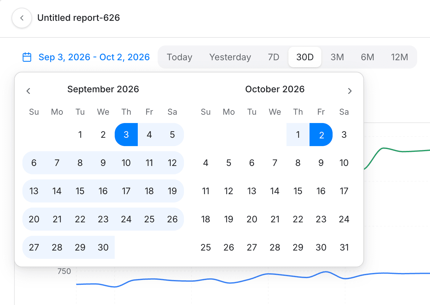430x305 pixels.
Task: Switch to the 6M range
Action: 368,57
